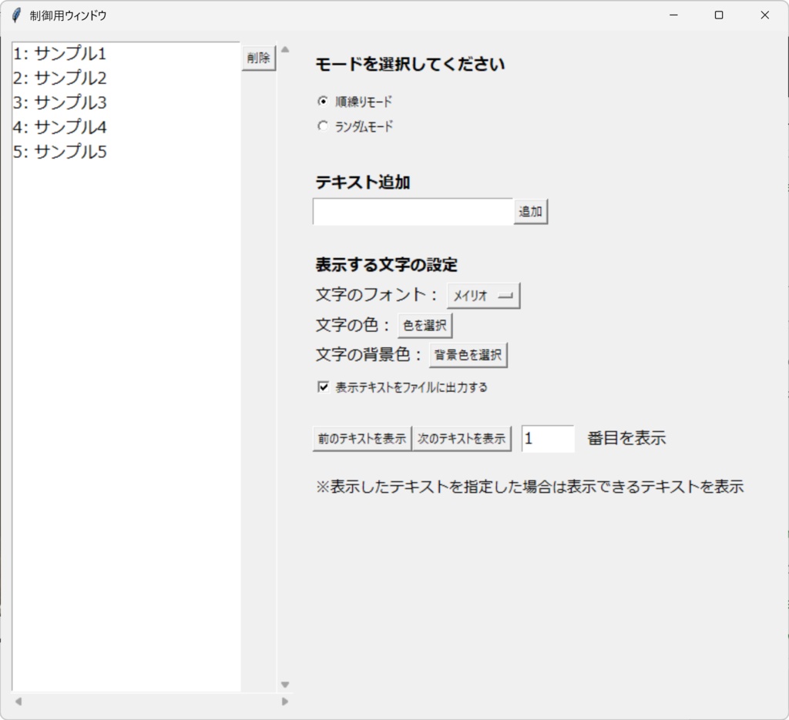Click the 削除 button
The height and width of the screenshot is (720, 789).
coord(257,57)
